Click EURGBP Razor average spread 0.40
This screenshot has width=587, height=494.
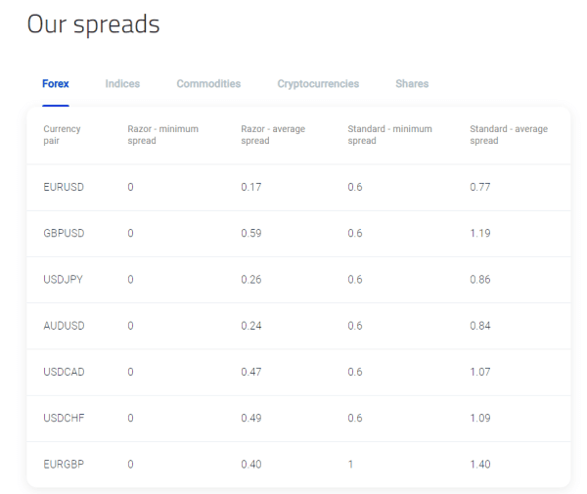(x=251, y=464)
